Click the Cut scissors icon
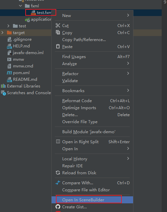Viewport: 167px width, 212px height. (x=58, y=25)
